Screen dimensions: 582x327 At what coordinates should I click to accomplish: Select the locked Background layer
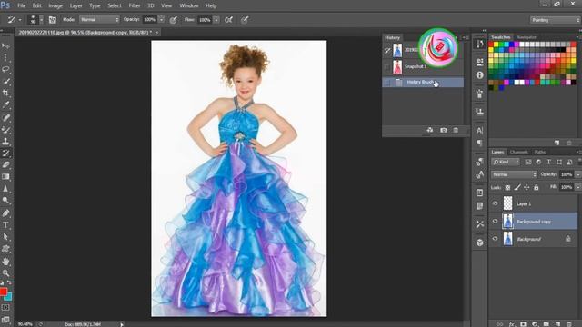(534, 239)
